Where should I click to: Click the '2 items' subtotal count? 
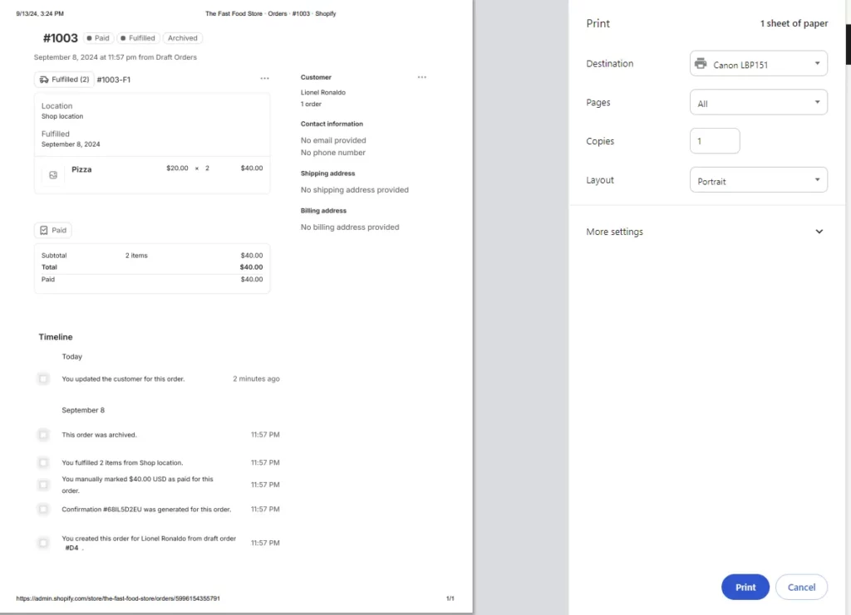136,255
